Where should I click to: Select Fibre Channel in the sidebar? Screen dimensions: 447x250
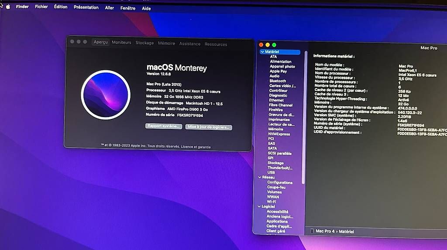tap(281, 105)
